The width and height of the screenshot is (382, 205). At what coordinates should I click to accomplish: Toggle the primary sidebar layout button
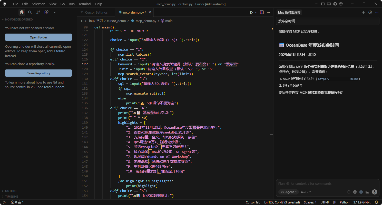pyautogui.click(x=322, y=4)
